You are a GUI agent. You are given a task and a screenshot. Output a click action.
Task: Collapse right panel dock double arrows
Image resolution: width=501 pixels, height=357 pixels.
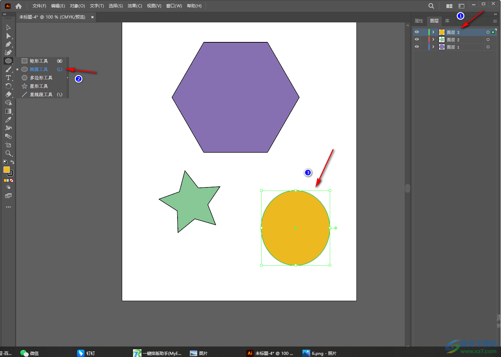click(x=495, y=14)
